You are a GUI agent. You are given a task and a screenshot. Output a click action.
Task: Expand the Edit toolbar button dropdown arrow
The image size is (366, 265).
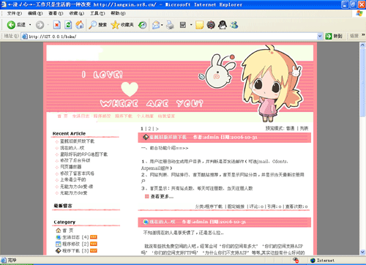tap(191, 25)
